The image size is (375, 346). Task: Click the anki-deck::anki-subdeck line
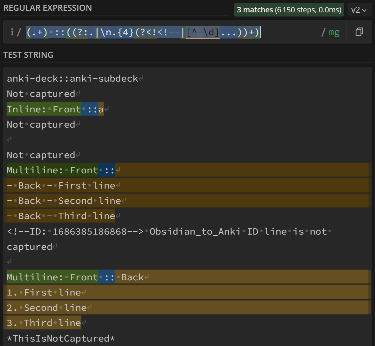(73, 78)
